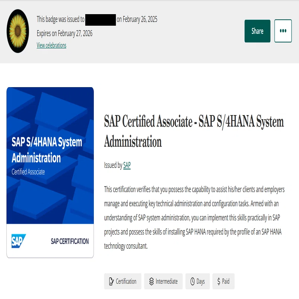Viewport: 299px width, 299px height.
Task: Click the SAP logo on the badge
Action: tap(19, 241)
